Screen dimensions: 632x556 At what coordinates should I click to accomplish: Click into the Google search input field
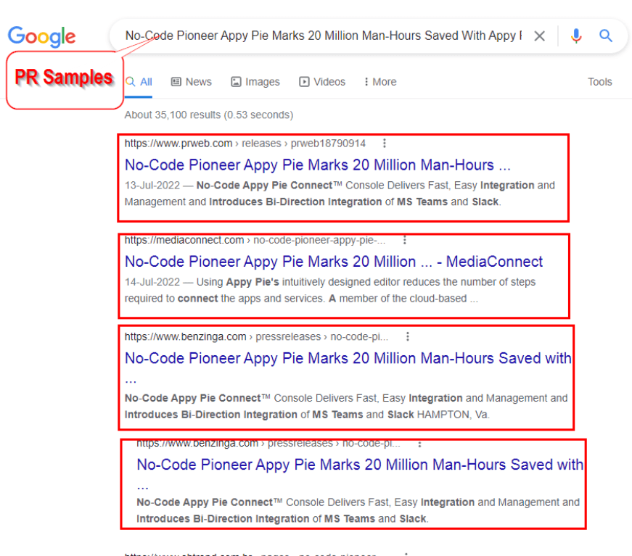[323, 36]
